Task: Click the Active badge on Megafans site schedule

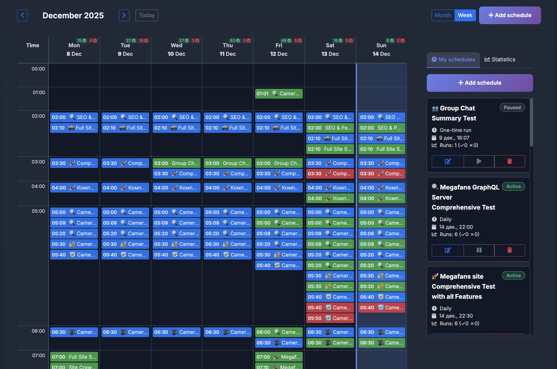Action: (513, 275)
